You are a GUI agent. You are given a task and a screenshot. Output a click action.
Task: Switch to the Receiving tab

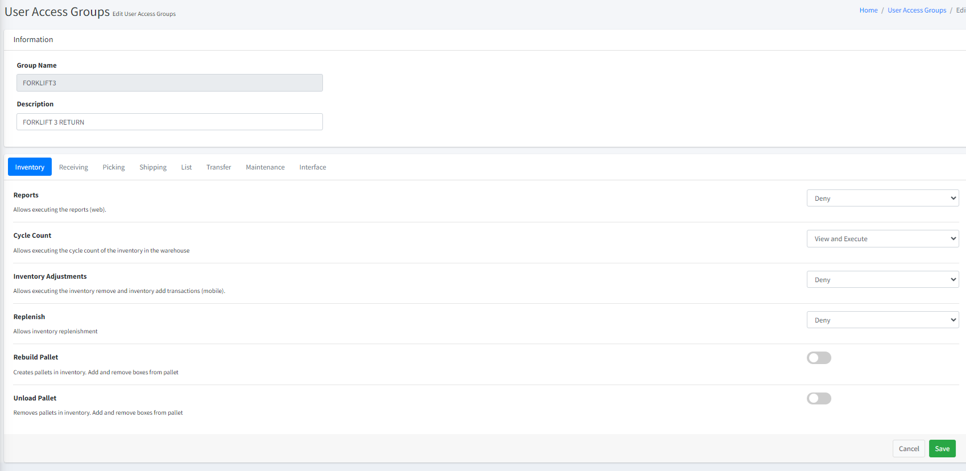(x=73, y=167)
